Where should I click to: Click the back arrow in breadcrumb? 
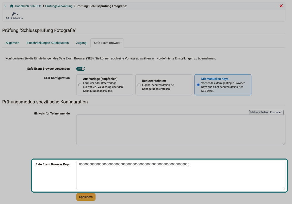5,6
